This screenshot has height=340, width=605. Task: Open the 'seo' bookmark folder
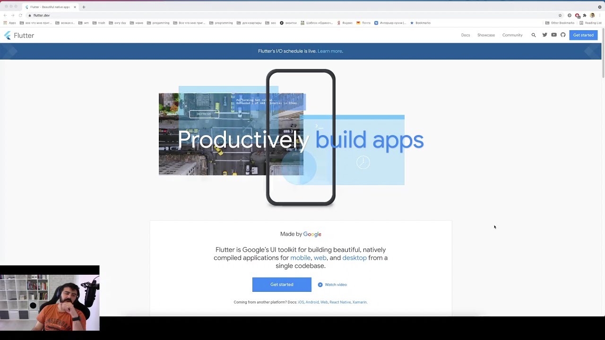click(271, 23)
